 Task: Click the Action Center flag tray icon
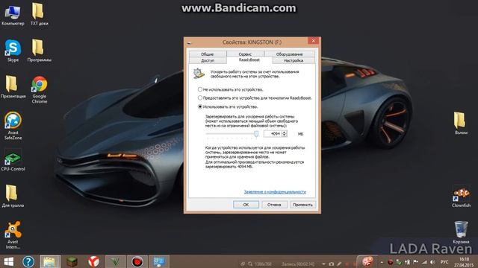415,262
